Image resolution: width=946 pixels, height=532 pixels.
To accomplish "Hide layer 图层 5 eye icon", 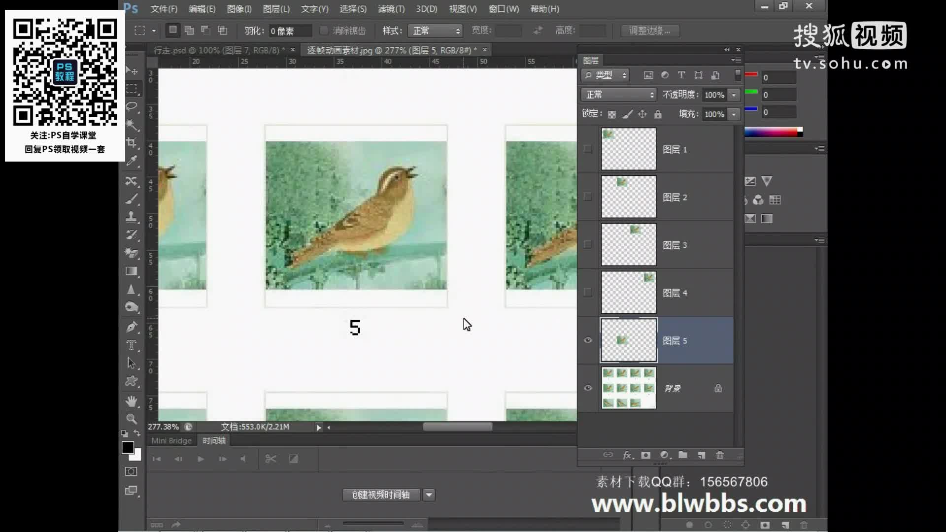I will pyautogui.click(x=588, y=340).
